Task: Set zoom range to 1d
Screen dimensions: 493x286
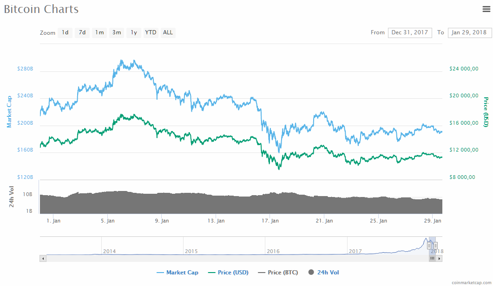Action: (65, 32)
